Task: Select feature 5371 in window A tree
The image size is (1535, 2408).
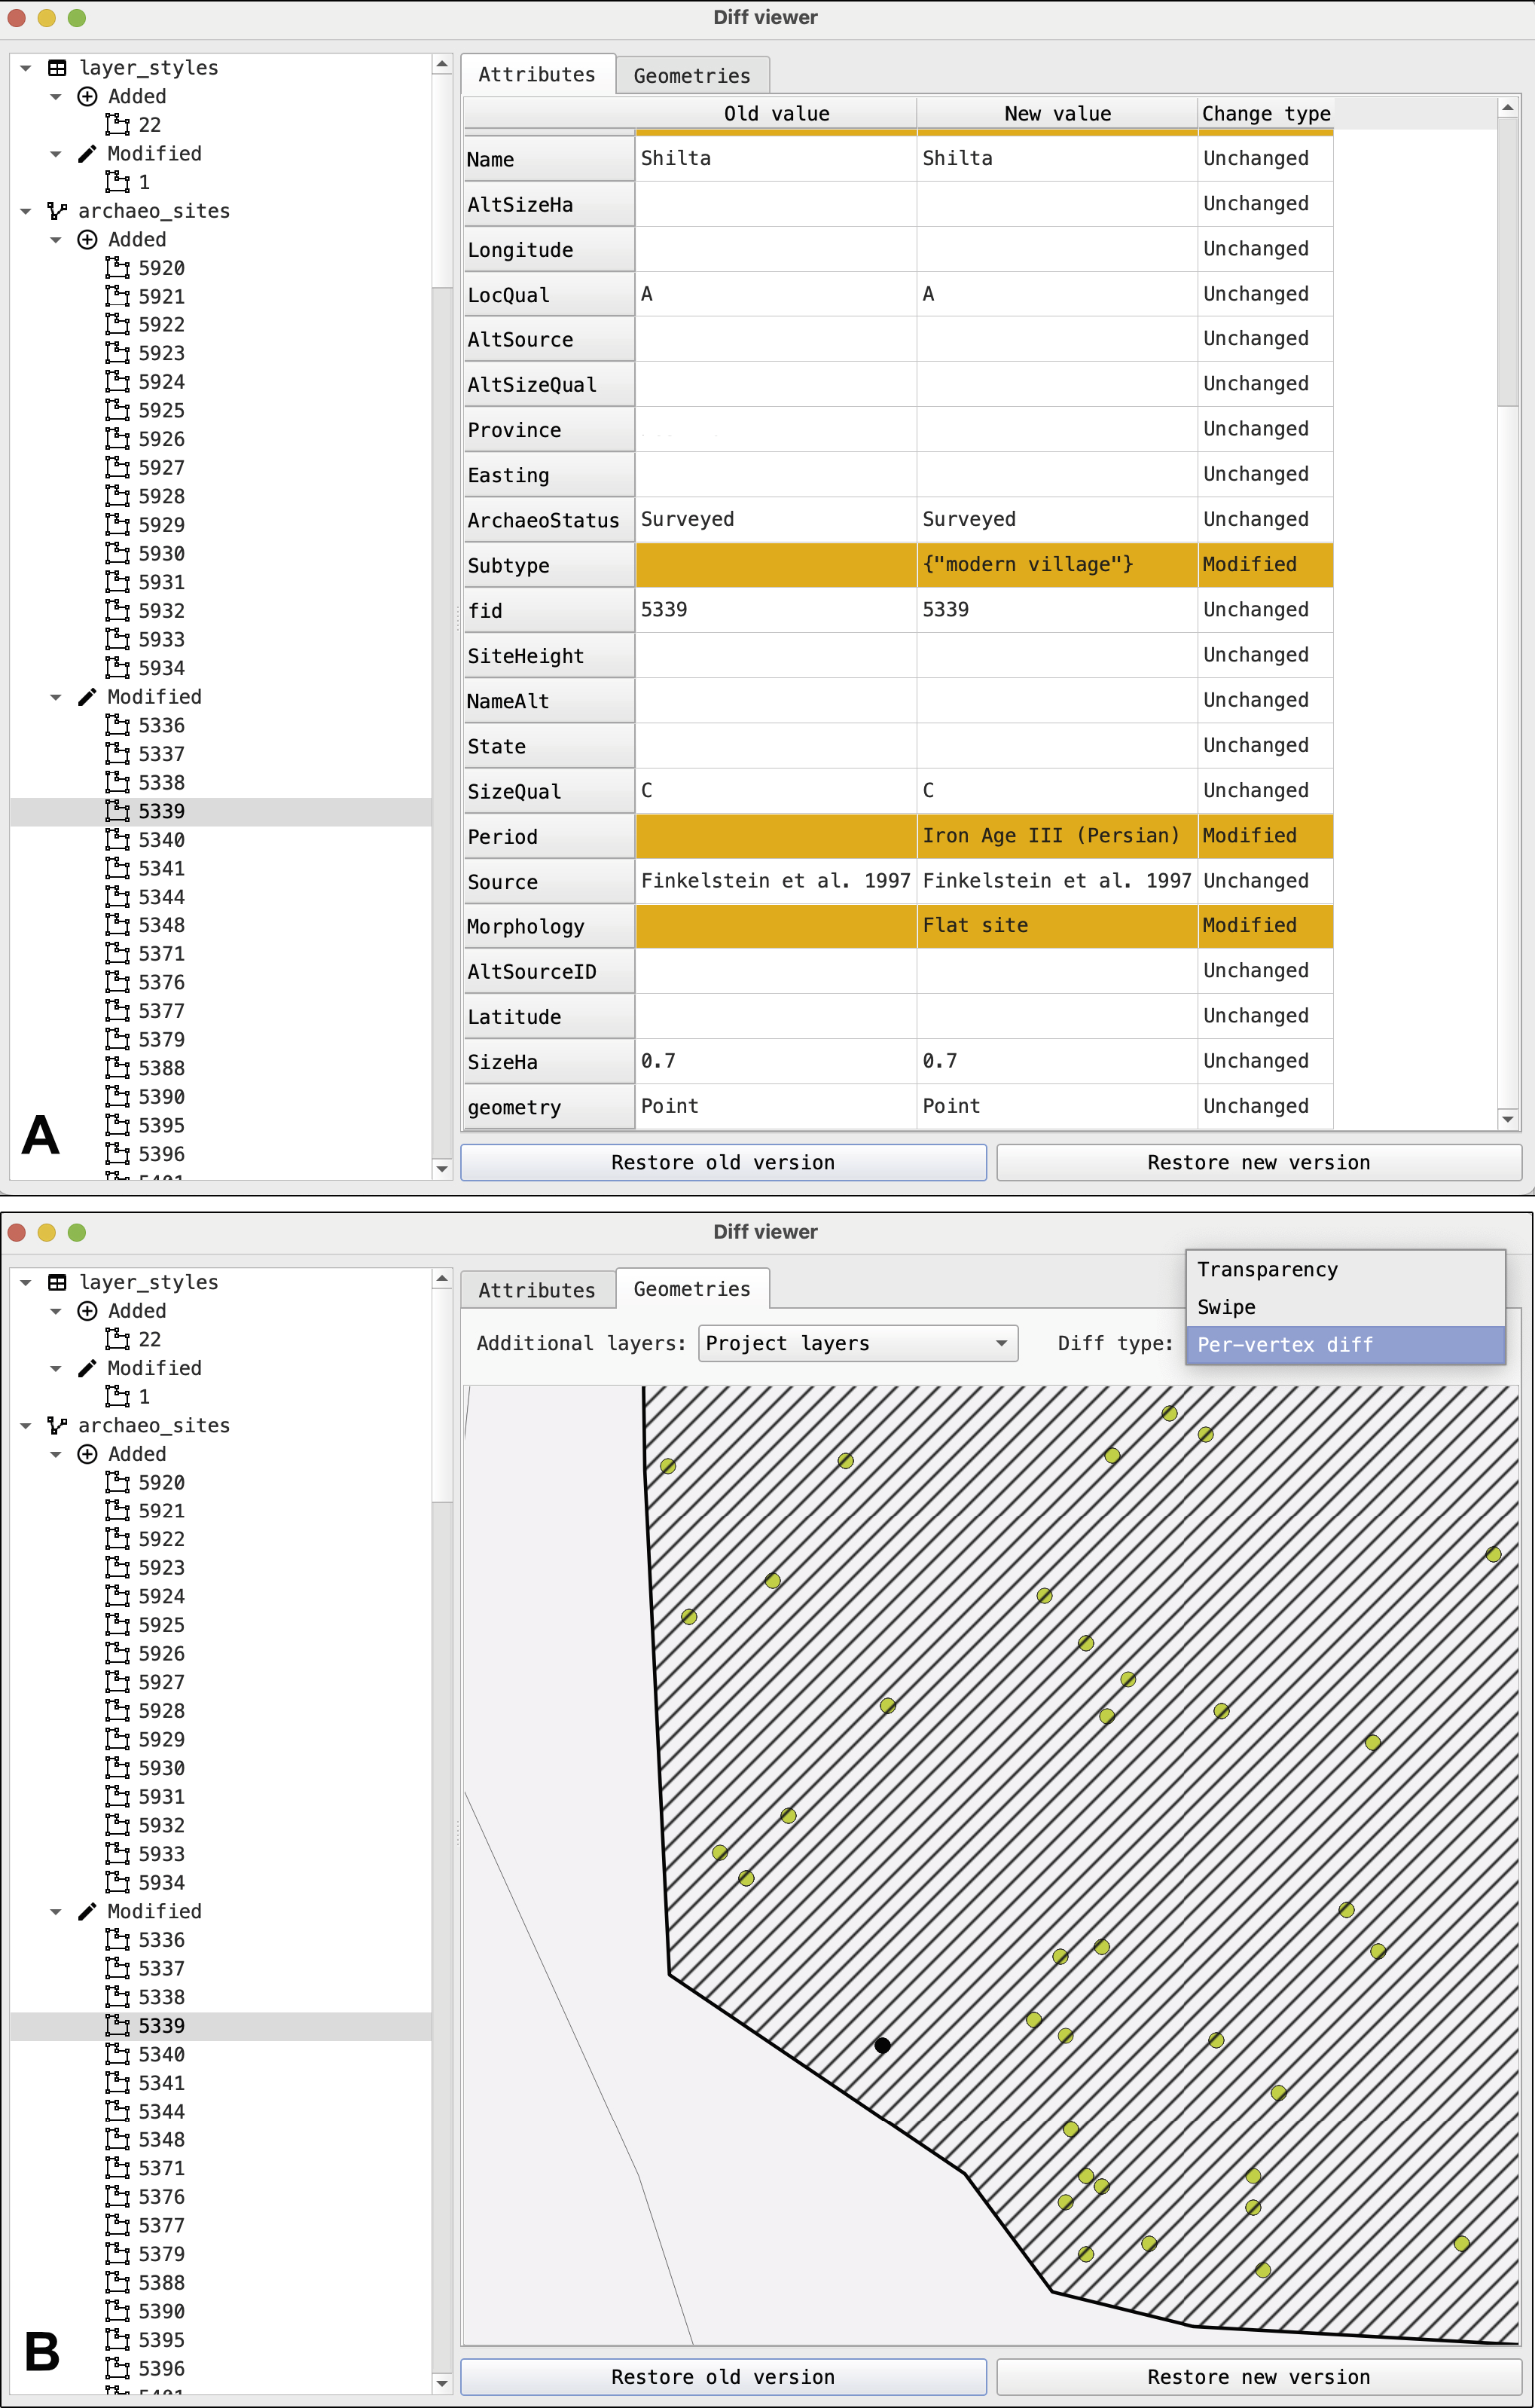Action: pyautogui.click(x=162, y=953)
